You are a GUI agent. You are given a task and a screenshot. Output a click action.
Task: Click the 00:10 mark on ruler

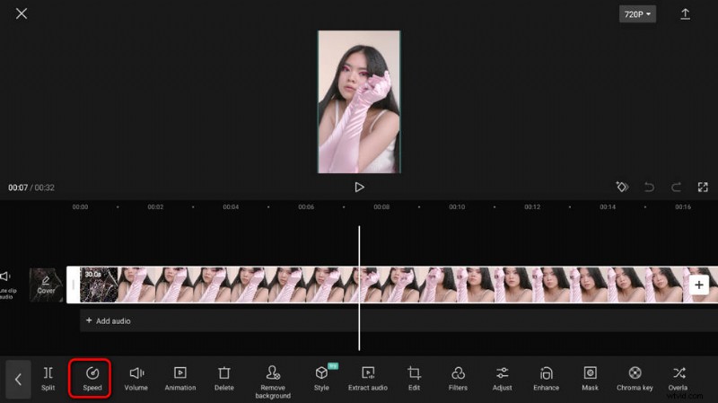[x=457, y=207]
